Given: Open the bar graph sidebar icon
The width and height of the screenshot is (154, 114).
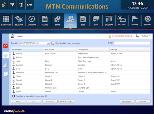Looking at the screenshot, I should point(5,65).
